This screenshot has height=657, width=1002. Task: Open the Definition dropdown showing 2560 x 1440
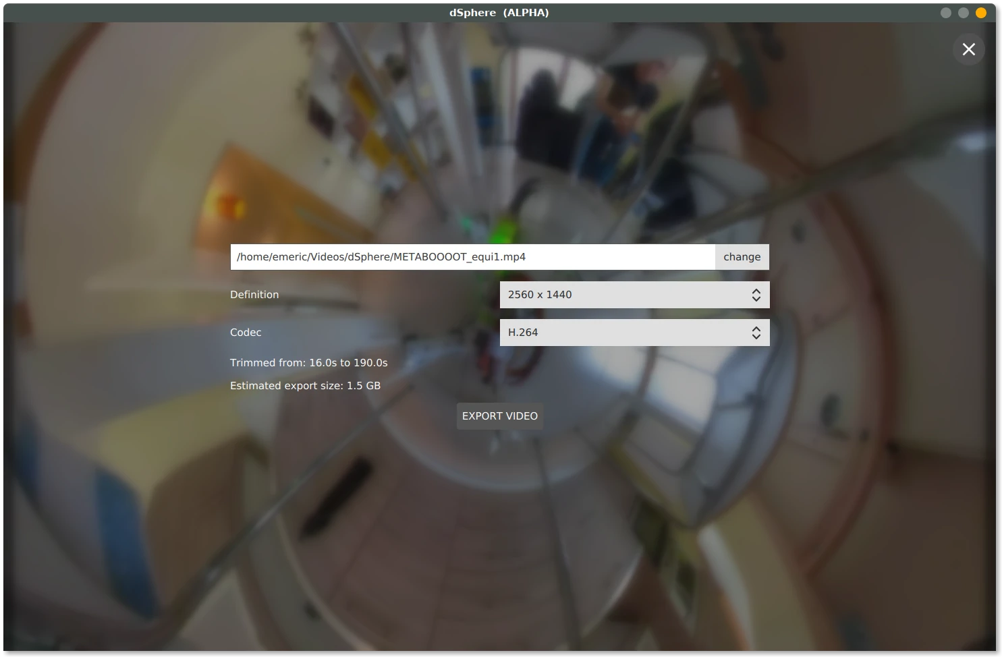634,295
